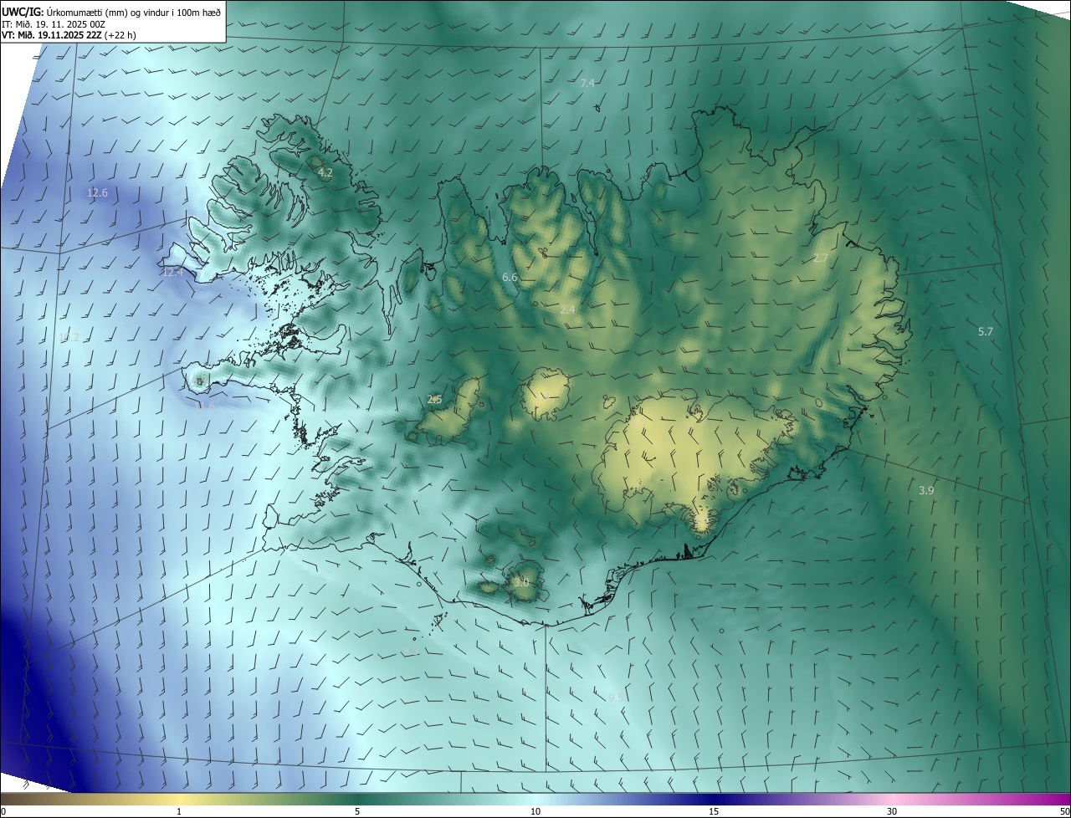Viewport: 1071px width, 818px height.
Task: Click the 4.2 value on the Westfjords
Action: tap(325, 173)
